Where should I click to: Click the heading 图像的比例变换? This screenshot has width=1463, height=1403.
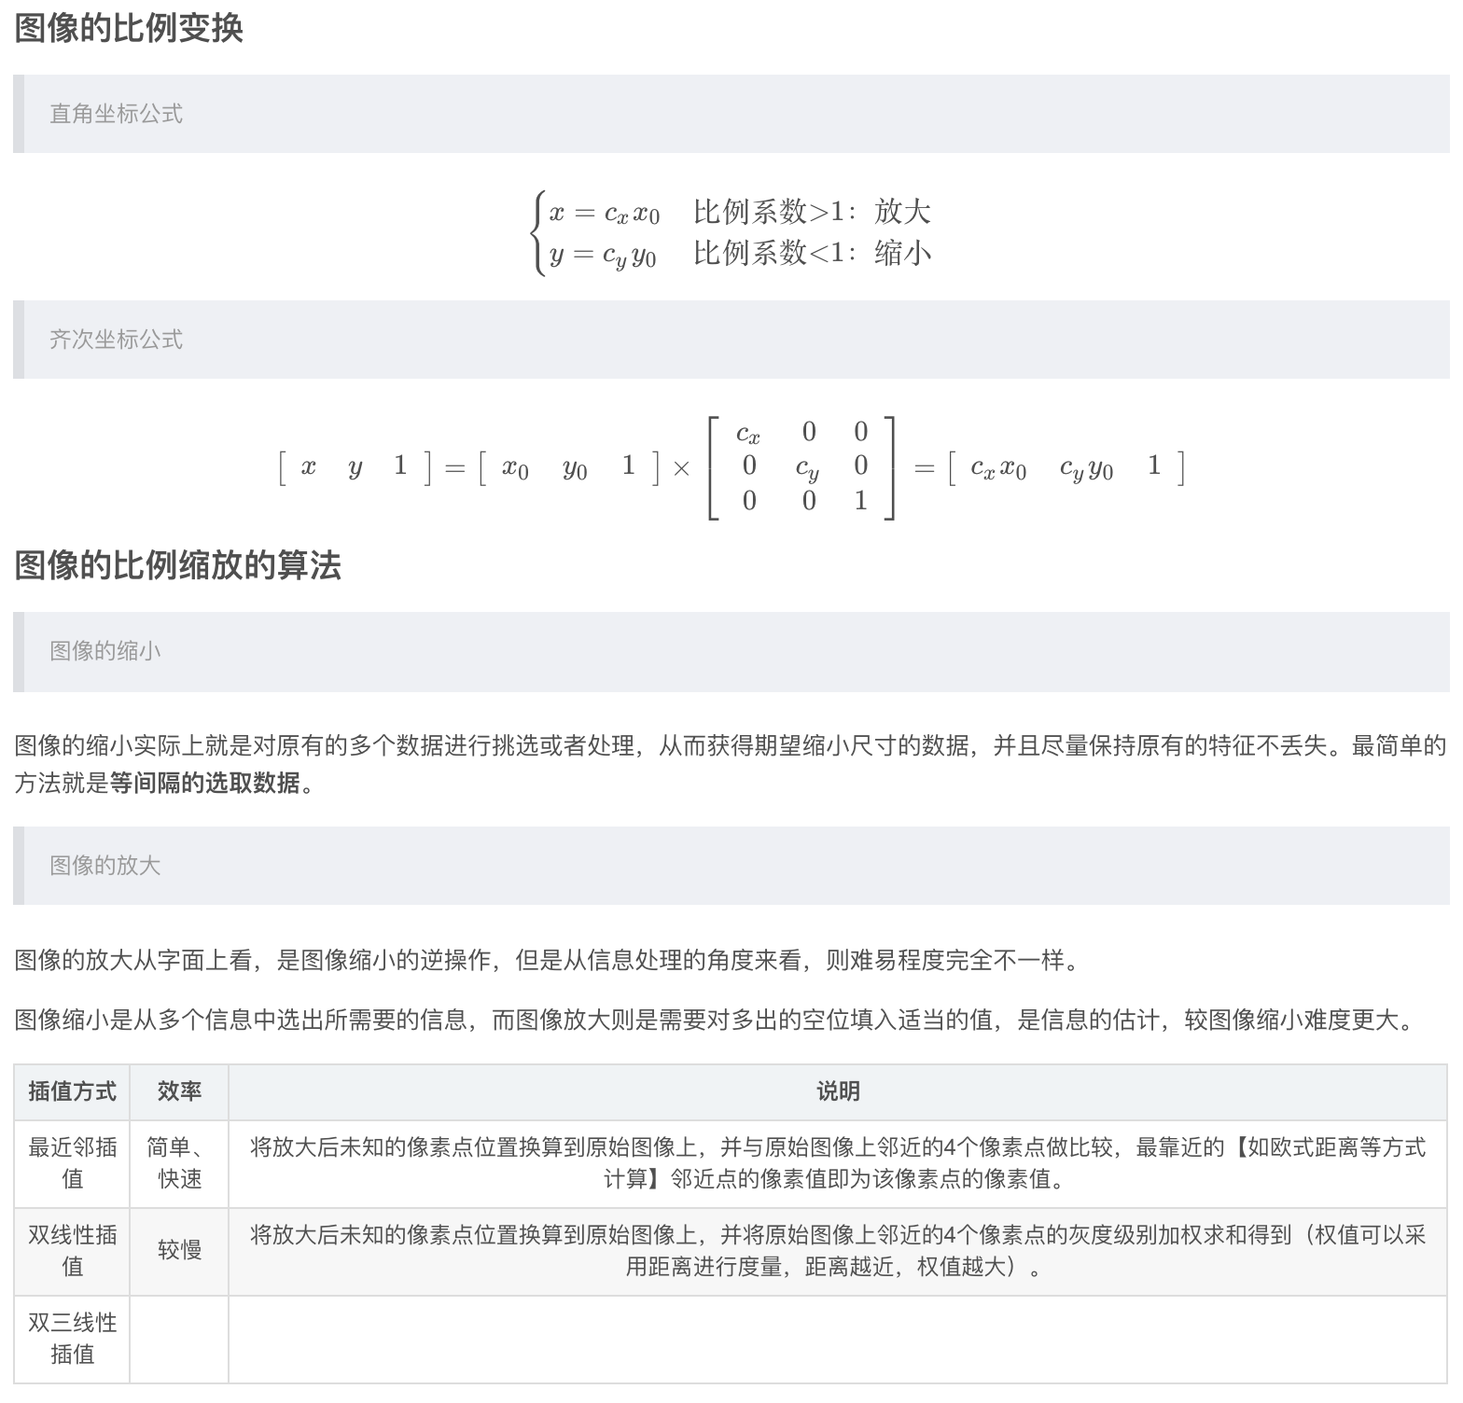click(129, 28)
